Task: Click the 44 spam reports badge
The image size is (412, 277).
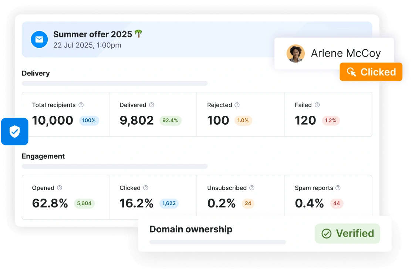Action: [x=337, y=203]
